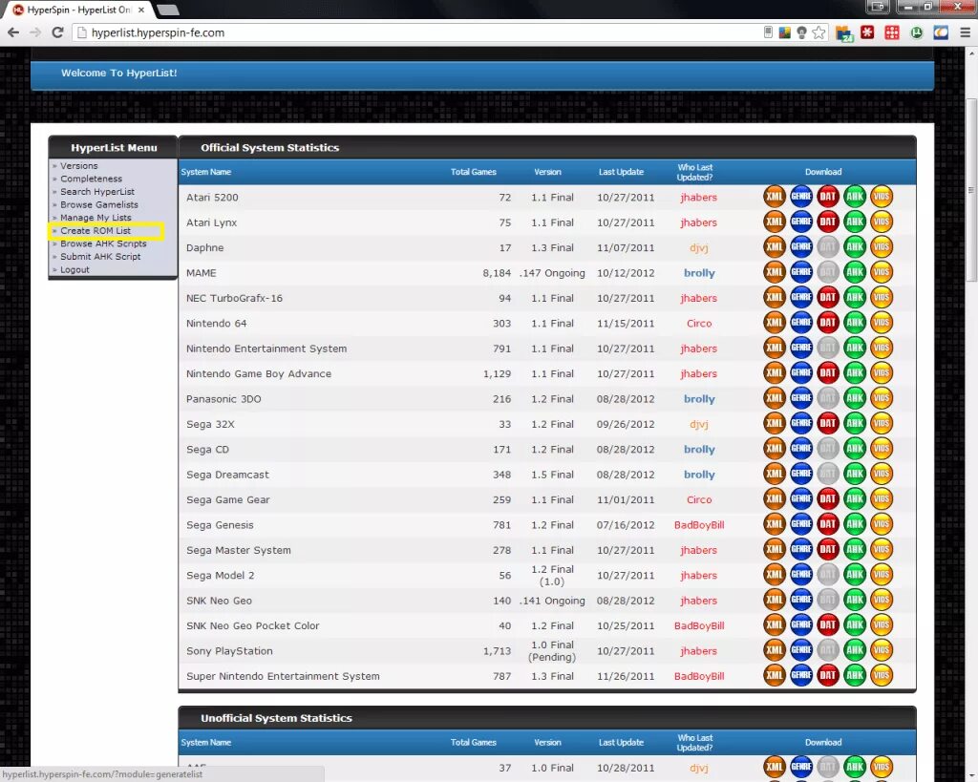The image size is (978, 782).
Task: Download the DAT file for Sega Game Gear
Action: (828, 498)
